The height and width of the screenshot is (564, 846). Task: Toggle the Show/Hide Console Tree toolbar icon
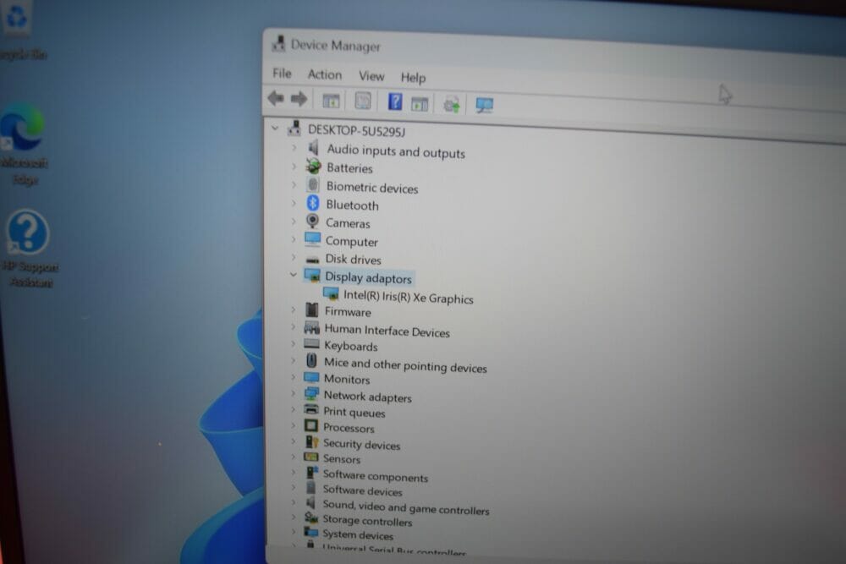pos(331,101)
